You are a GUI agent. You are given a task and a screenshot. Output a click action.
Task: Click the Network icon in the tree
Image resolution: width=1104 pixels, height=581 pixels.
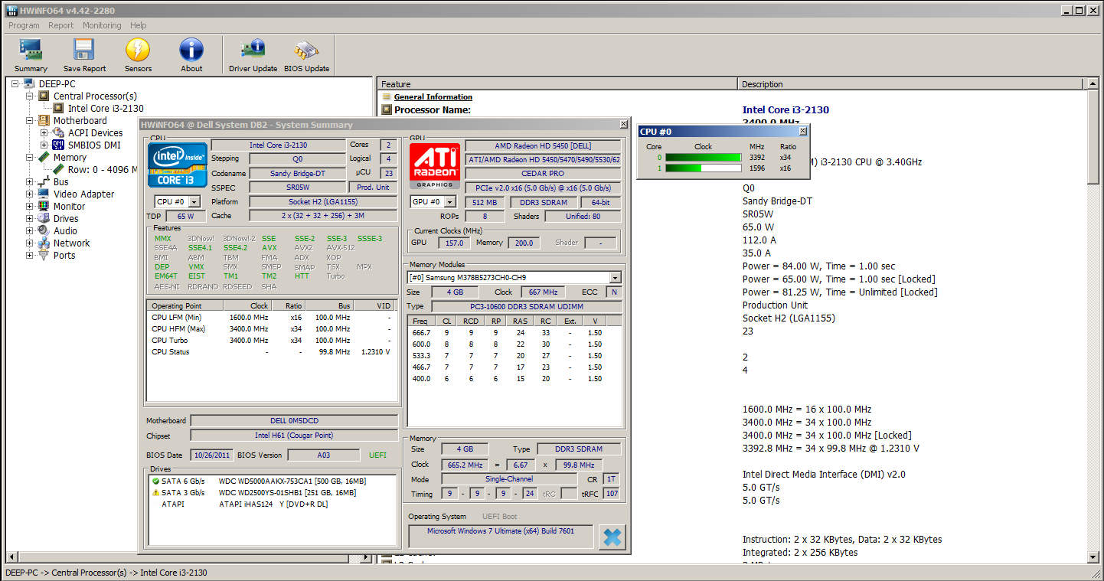(44, 243)
